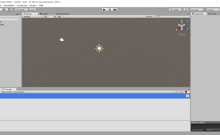Viewport: 220px width, 135px height.
Task: Open the Window menu
Action: coord(33,5)
